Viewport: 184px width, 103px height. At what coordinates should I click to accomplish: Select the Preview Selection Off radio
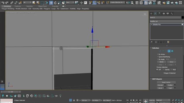[157, 70]
